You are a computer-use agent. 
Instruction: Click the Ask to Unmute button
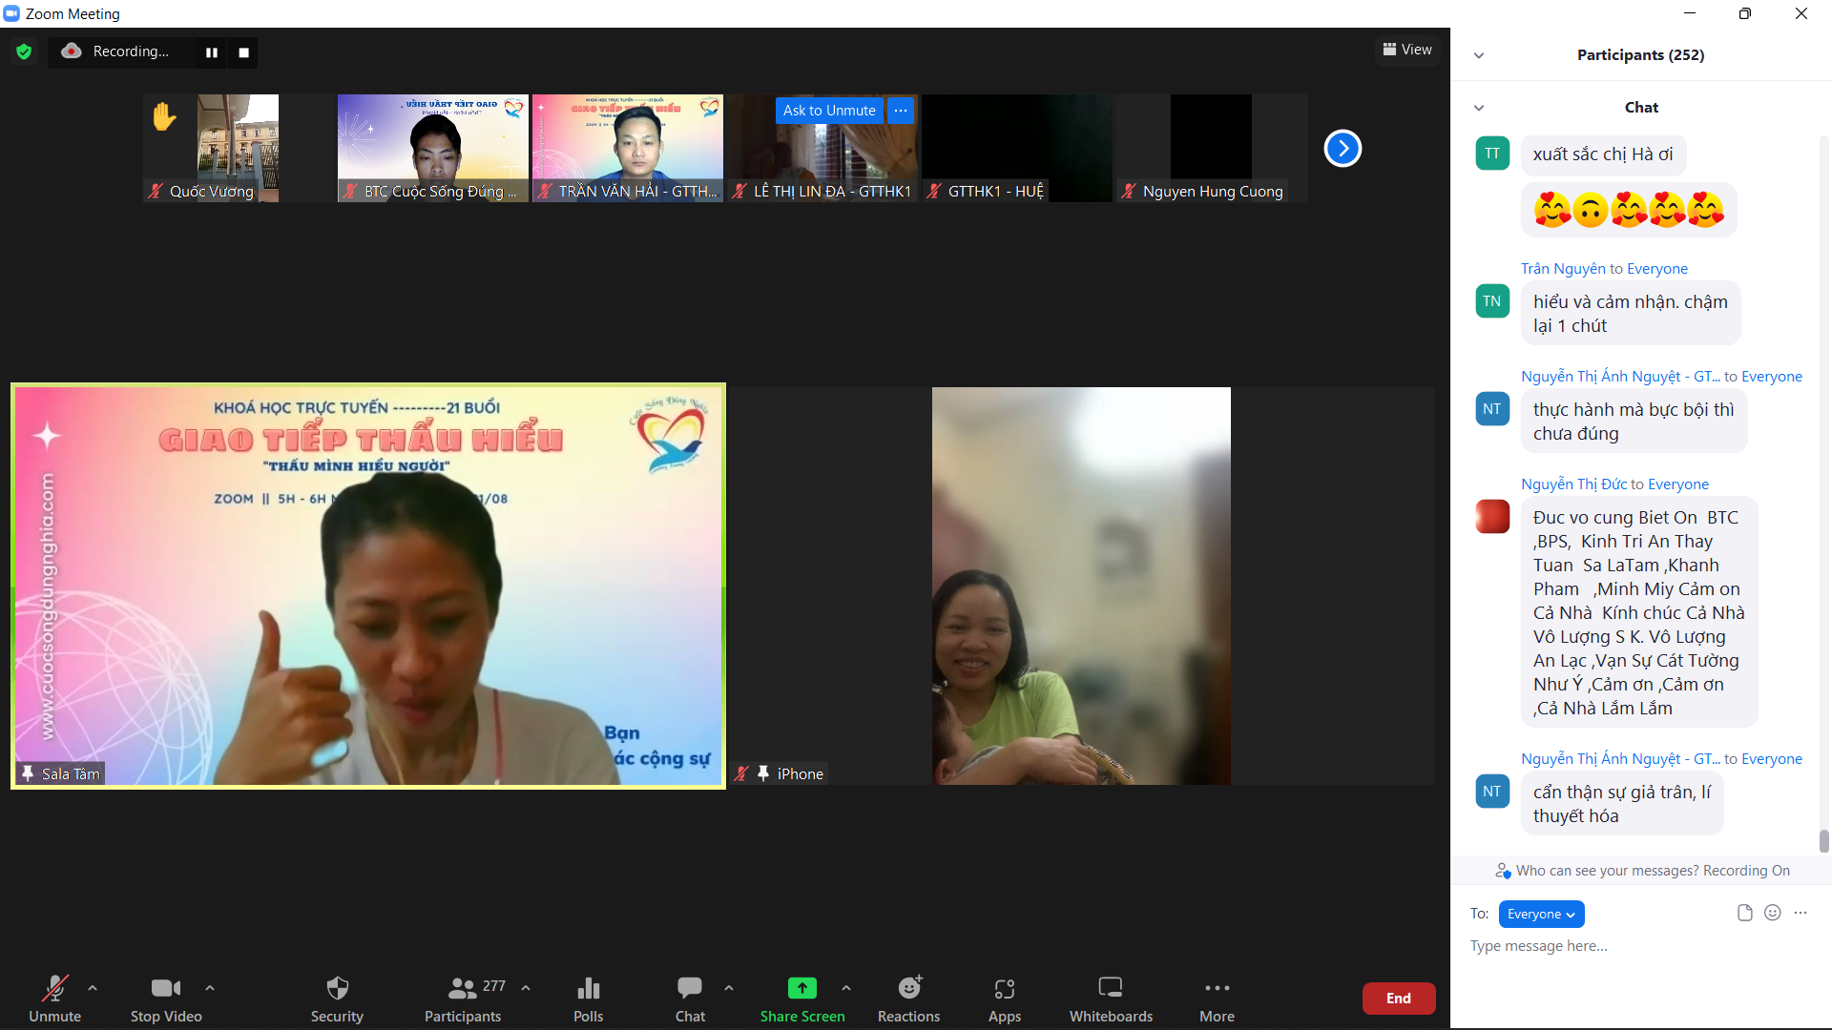pos(828,111)
